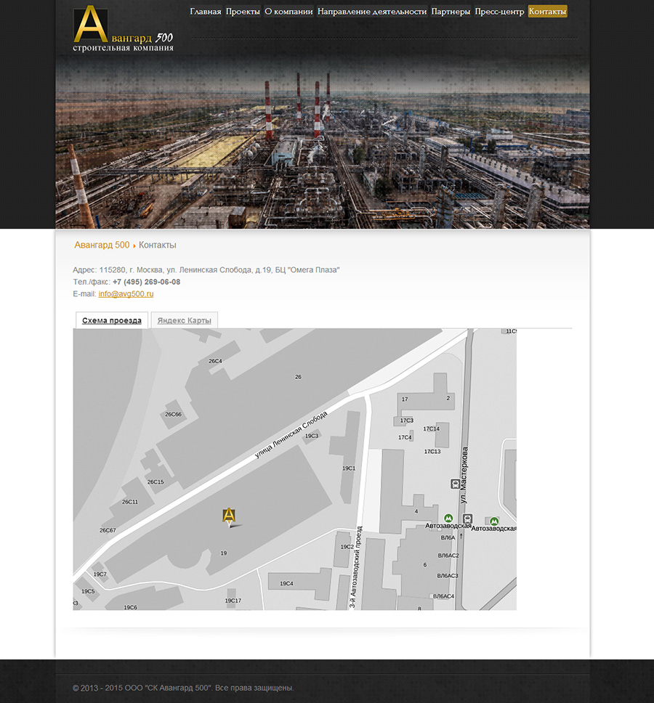This screenshot has height=703, width=654.
Task: Click the улица Ленинская Слобода street label
Action: click(x=291, y=435)
